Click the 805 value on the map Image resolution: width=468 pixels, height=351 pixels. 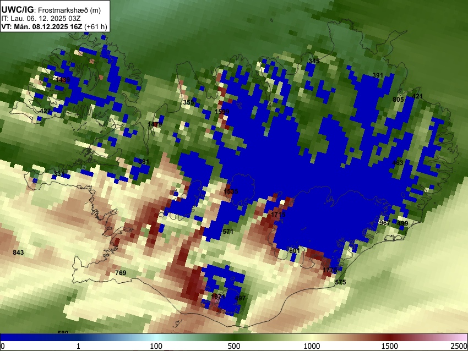(398, 100)
